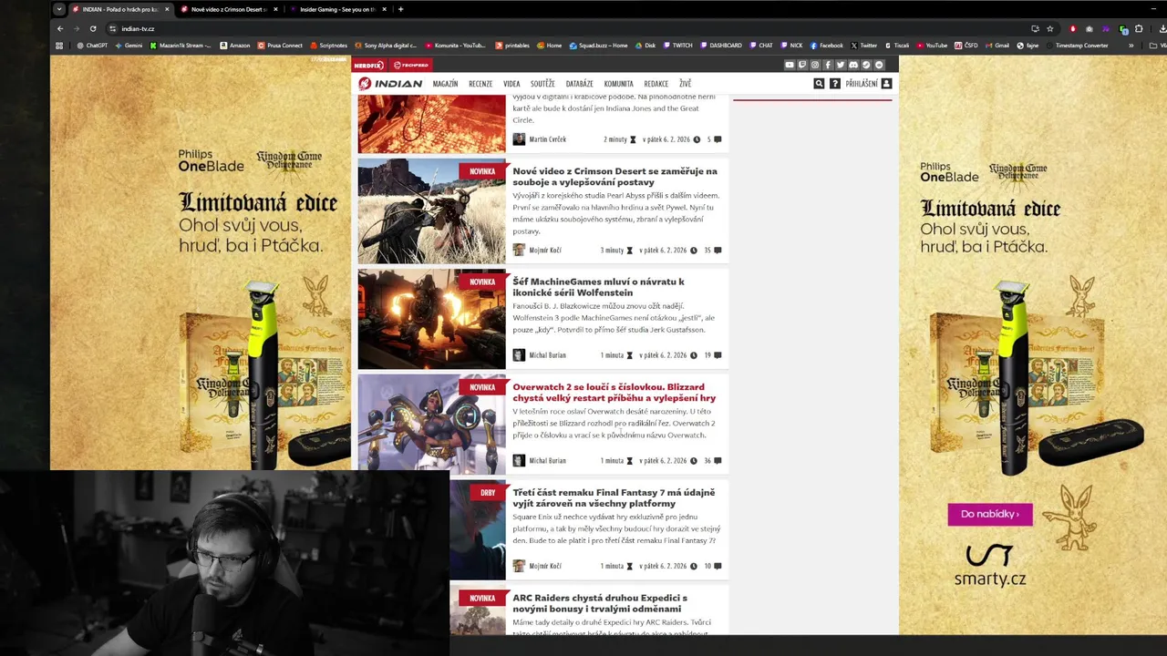
Task: Open the Final Fantasy 7 remake article headline
Action: (x=614, y=497)
